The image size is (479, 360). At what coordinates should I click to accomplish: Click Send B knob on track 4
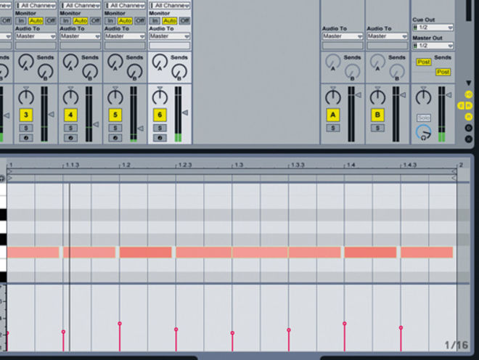90,72
